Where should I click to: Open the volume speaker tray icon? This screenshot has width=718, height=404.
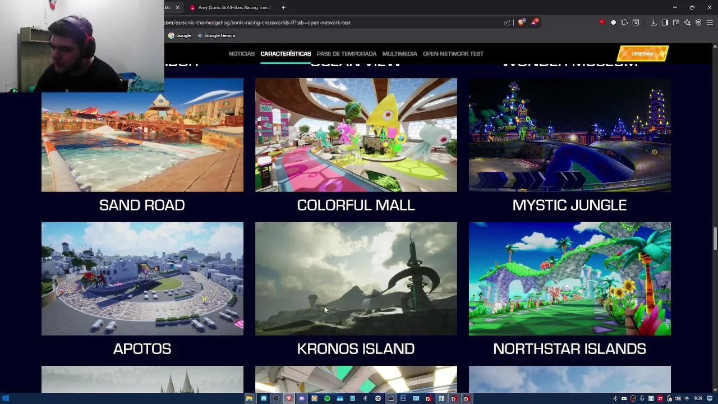[x=678, y=398]
